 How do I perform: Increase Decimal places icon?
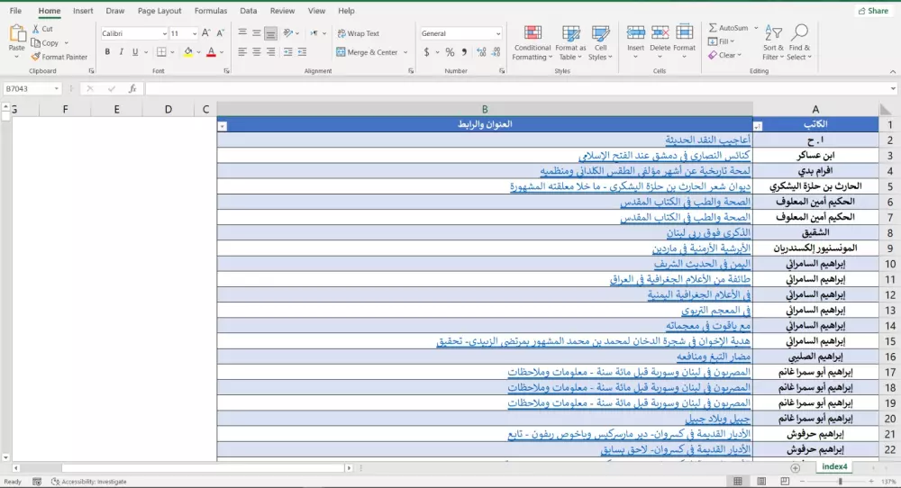pos(481,52)
